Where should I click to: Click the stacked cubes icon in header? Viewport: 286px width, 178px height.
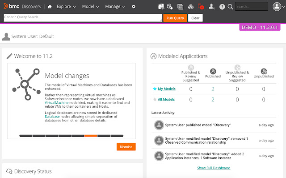[x=191, y=7]
